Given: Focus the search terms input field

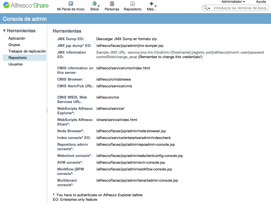Looking at the screenshot, I should (x=240, y=8).
